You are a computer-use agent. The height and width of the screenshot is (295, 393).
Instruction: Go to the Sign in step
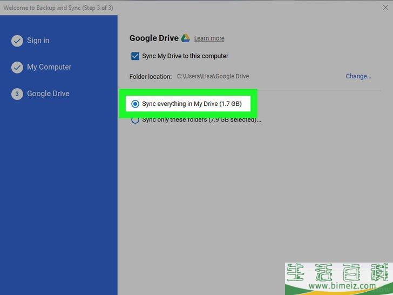(38, 41)
